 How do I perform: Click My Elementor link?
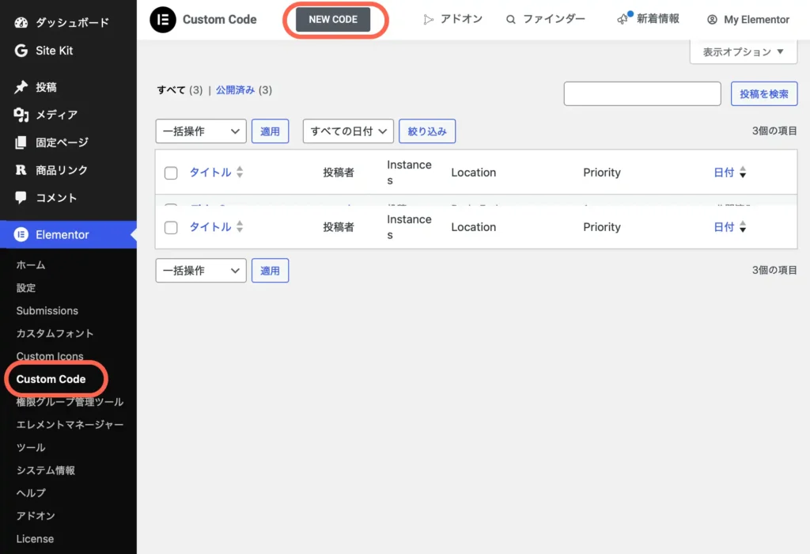click(756, 20)
